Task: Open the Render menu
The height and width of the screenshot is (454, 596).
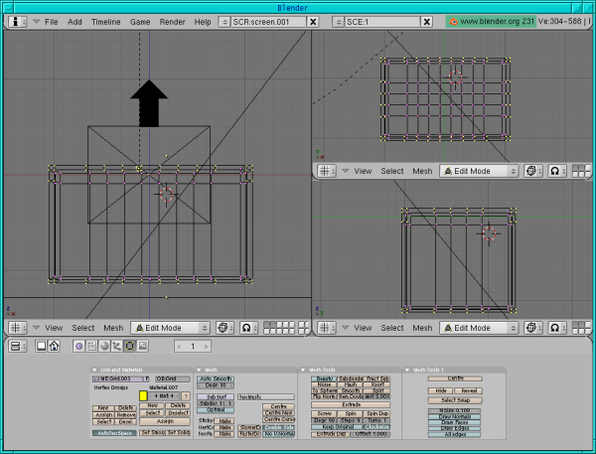Action: [x=172, y=21]
